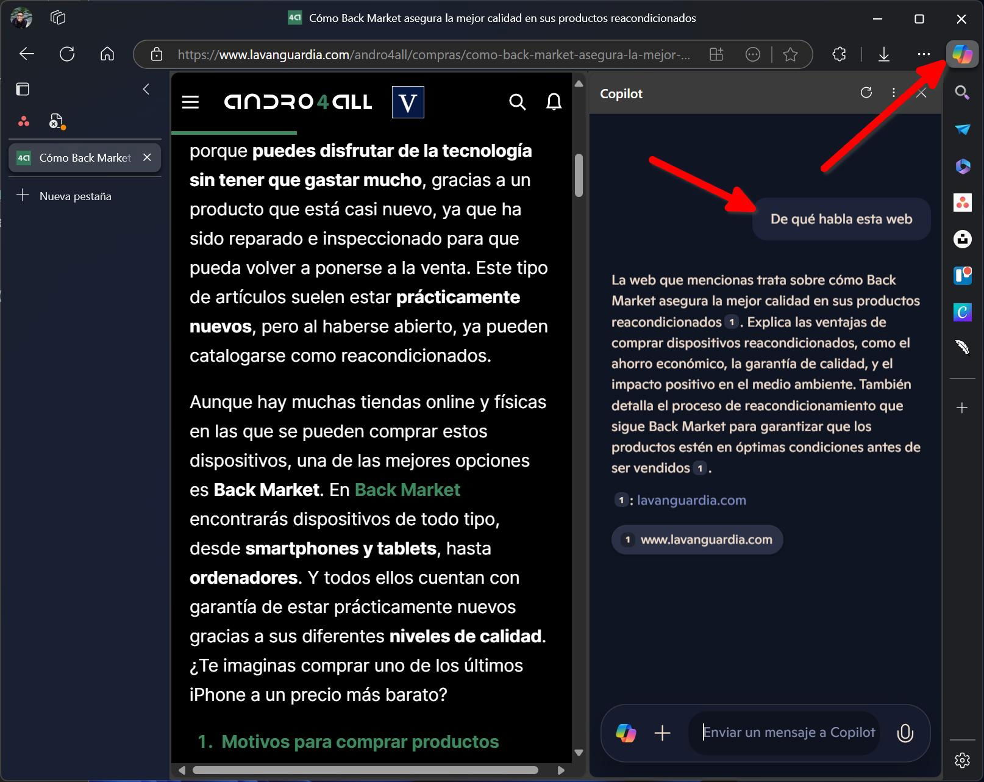The height and width of the screenshot is (782, 984).
Task: Open the Andro4all hamburger menu
Action: pos(190,102)
